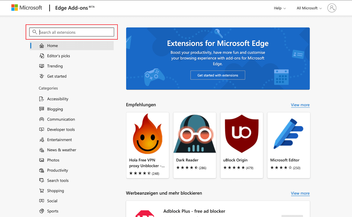Open the Dark Reader extension thumbnail
Screen dimensions: 352x217
coord(195,134)
